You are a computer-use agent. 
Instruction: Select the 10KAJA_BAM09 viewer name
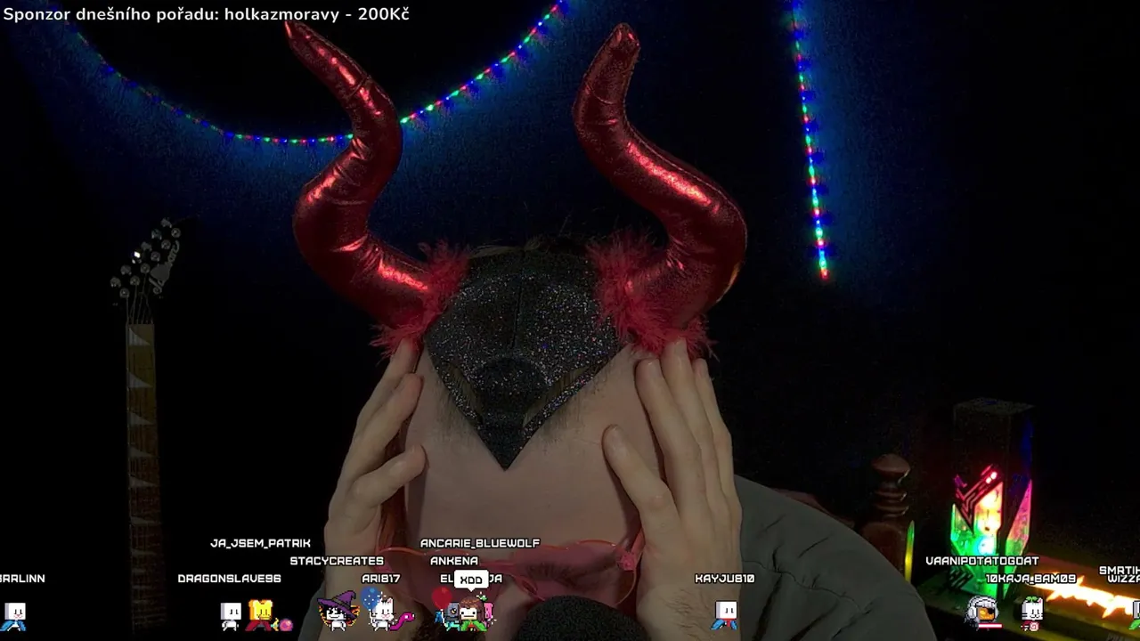[x=1030, y=579]
